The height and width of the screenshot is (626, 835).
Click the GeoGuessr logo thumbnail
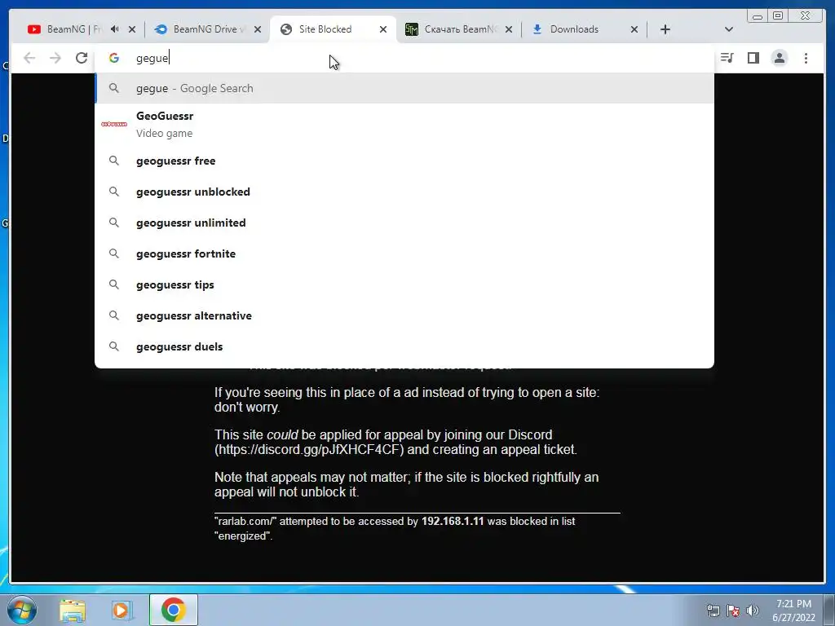(x=114, y=124)
